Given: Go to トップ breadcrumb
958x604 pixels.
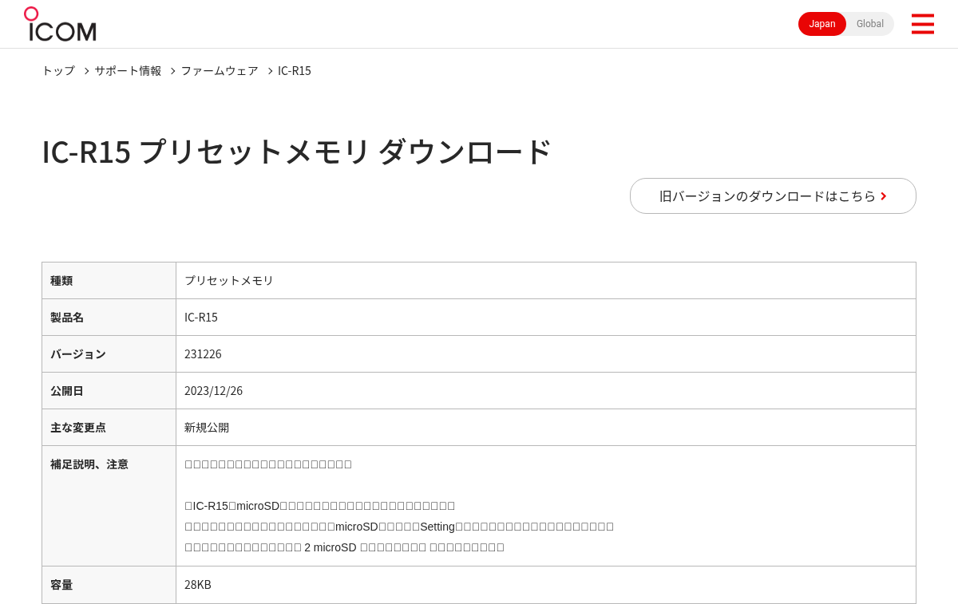Looking at the screenshot, I should [58, 70].
